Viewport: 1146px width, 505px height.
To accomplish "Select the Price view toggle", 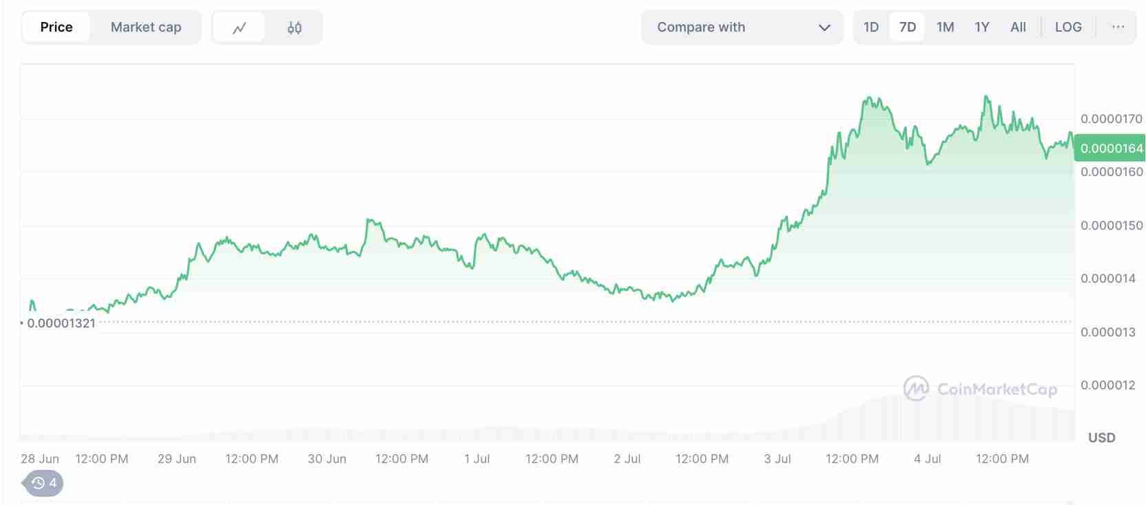I will click(56, 27).
